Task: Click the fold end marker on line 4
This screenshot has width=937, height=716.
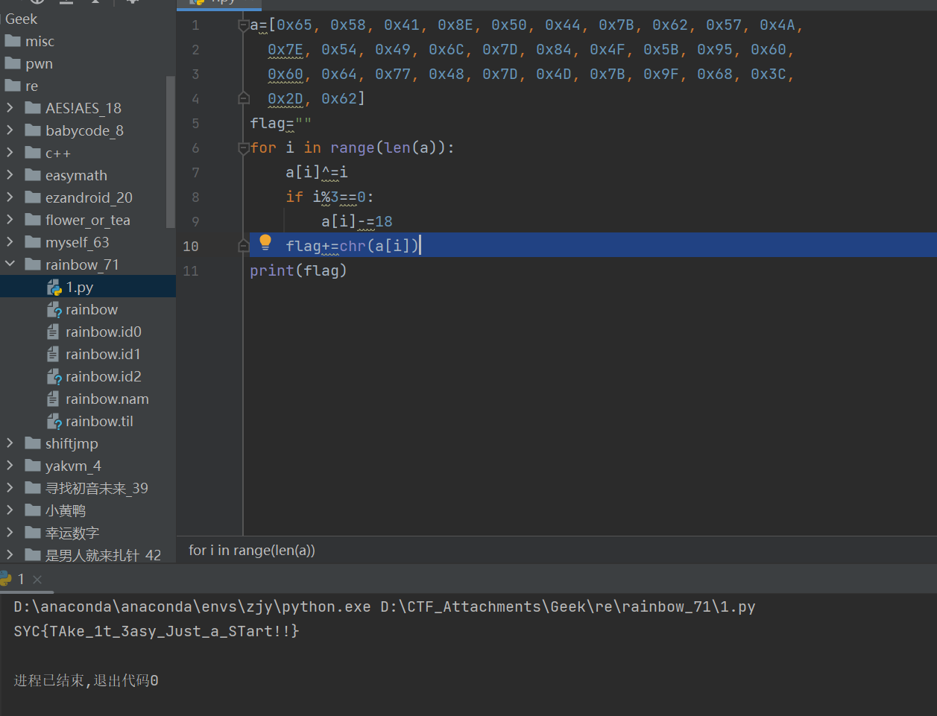Action: [243, 98]
